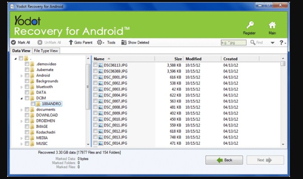303x179 pixels.
Task: Click the root folder icon
Action: point(26,58)
